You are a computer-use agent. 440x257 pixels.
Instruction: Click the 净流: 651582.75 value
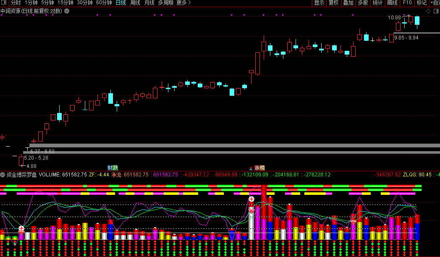pyautogui.click(x=130, y=175)
